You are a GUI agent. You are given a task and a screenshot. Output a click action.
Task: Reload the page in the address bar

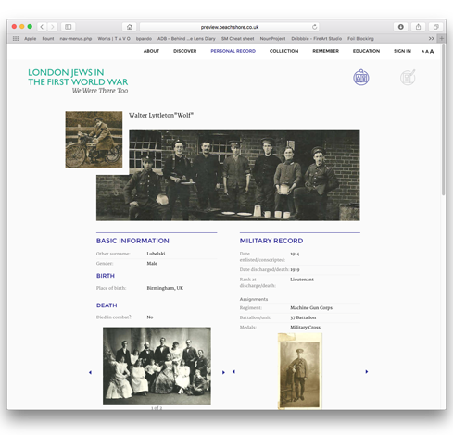pos(315,27)
